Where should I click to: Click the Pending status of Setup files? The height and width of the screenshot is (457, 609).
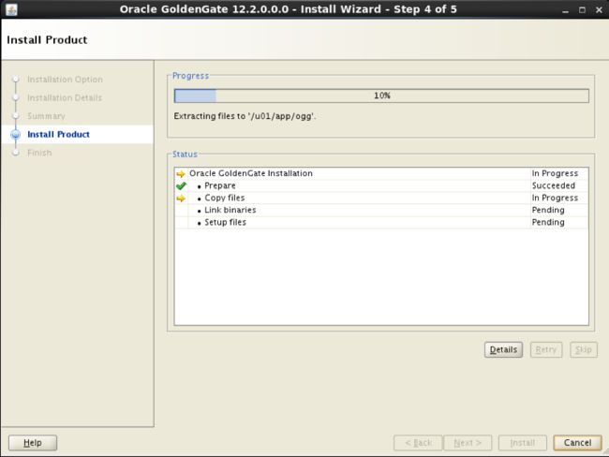click(x=548, y=223)
